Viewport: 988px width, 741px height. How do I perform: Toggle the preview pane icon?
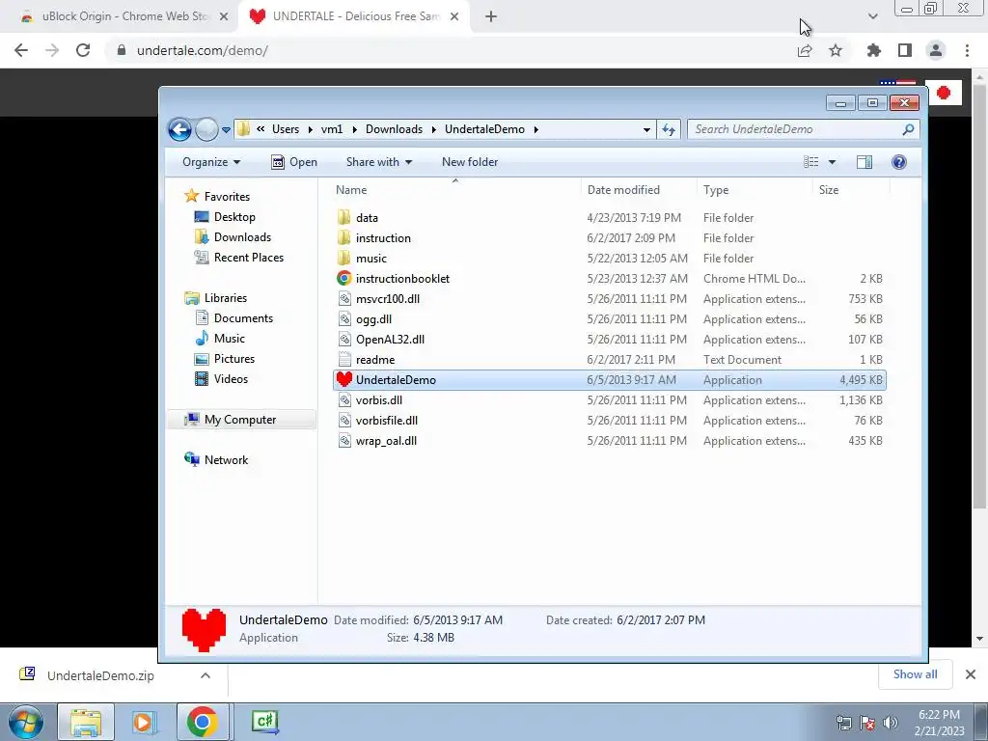pos(864,162)
